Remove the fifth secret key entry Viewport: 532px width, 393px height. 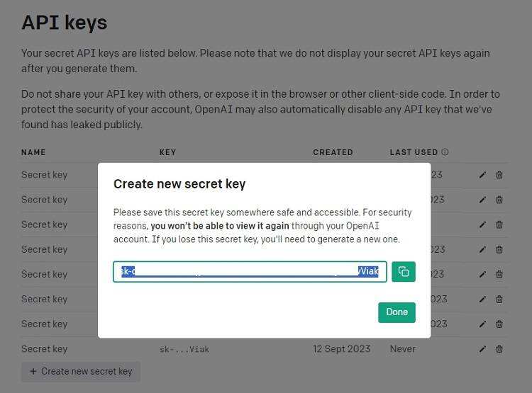coord(499,274)
